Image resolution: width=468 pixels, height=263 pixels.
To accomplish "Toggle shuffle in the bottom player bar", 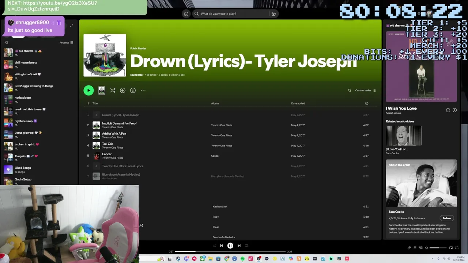I will (214, 246).
